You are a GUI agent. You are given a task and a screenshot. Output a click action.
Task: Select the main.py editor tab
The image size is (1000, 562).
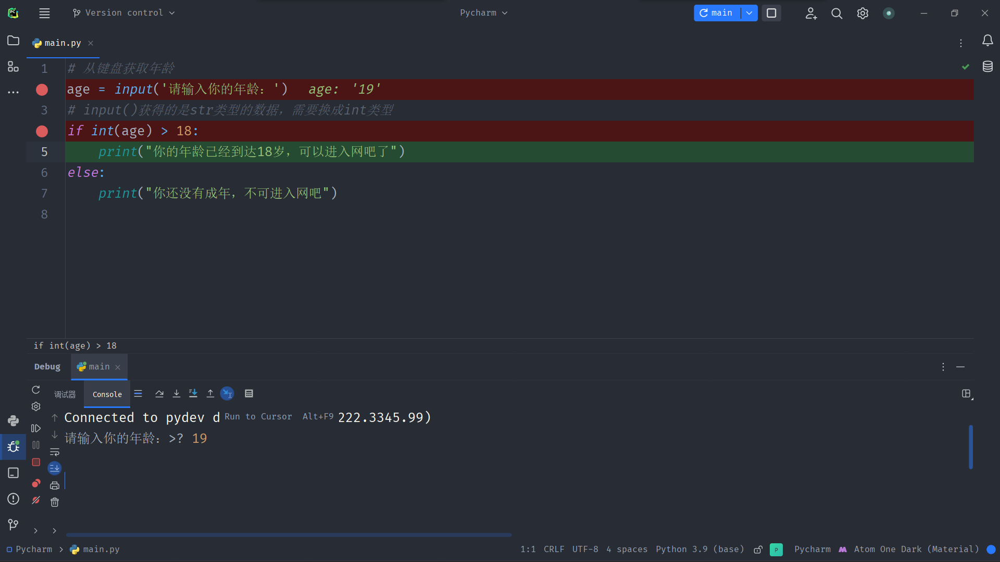click(63, 43)
